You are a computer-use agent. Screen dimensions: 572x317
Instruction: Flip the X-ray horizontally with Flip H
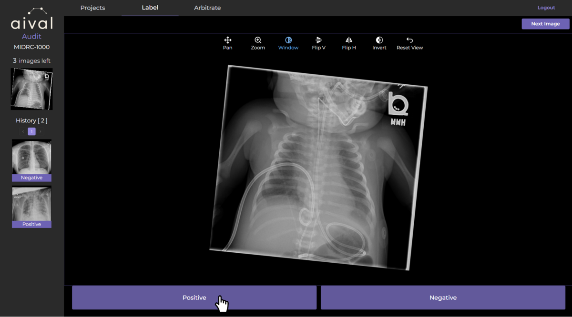(348, 43)
